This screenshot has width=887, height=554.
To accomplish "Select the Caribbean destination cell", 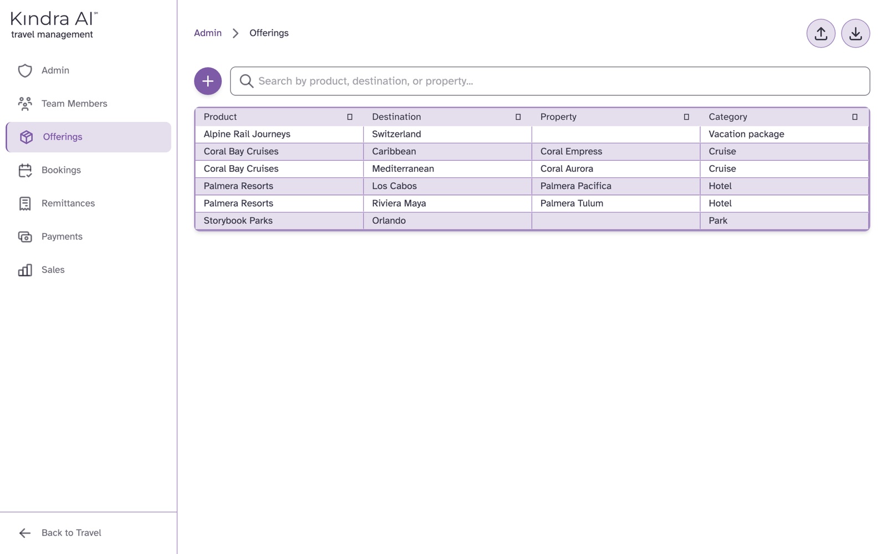I will (x=447, y=151).
